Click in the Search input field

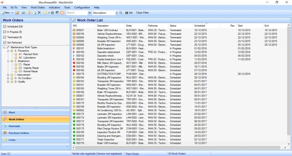coord(77,13)
